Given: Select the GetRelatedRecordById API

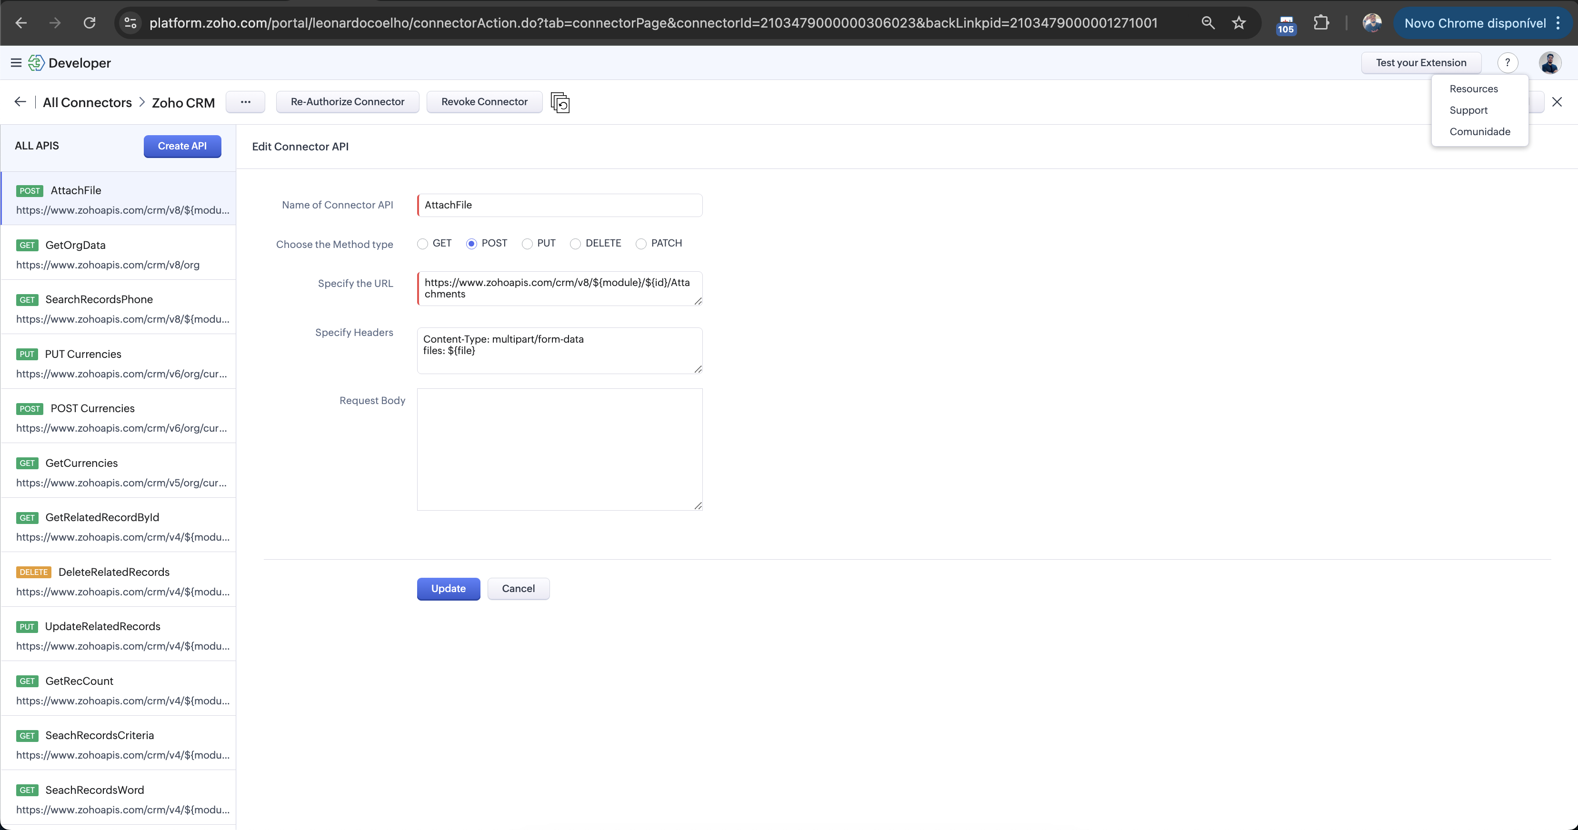Looking at the screenshot, I should [x=119, y=526].
